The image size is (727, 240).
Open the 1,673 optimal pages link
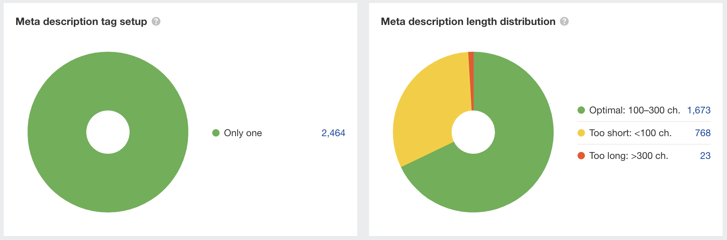coord(699,110)
